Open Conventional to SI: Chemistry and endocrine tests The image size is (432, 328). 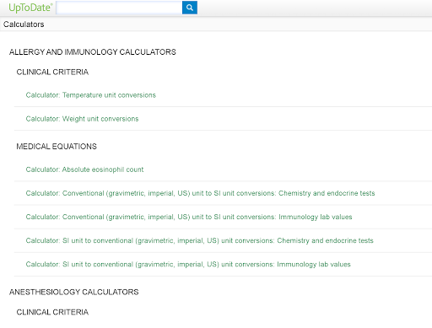(200, 193)
